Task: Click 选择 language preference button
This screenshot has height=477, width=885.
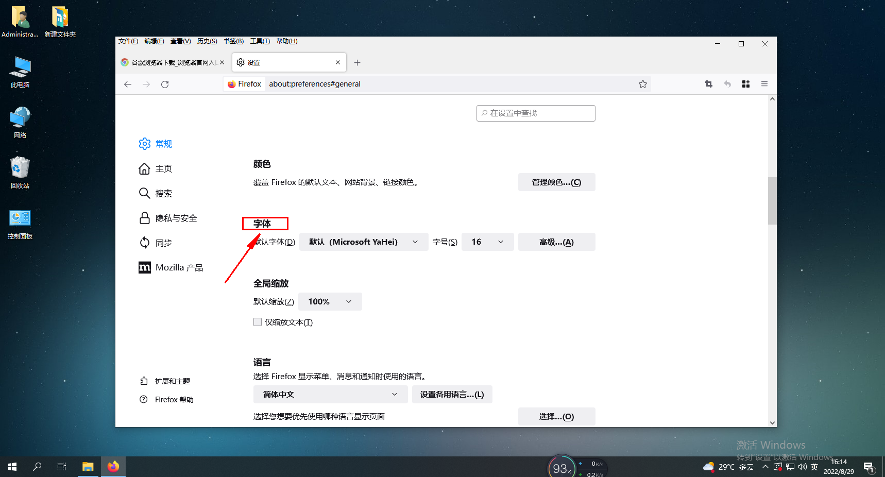Action: pos(556,417)
